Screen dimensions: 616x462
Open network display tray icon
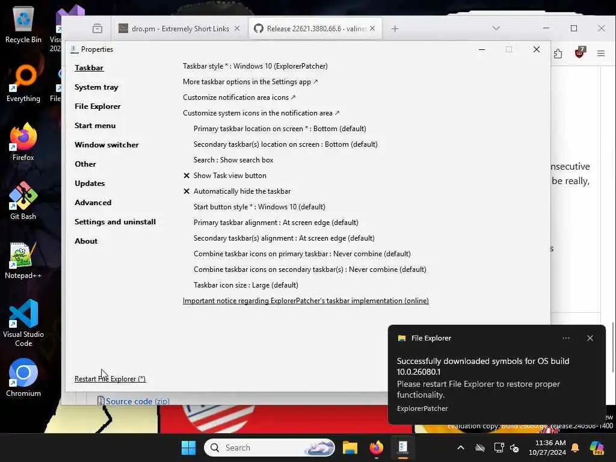(x=499, y=448)
